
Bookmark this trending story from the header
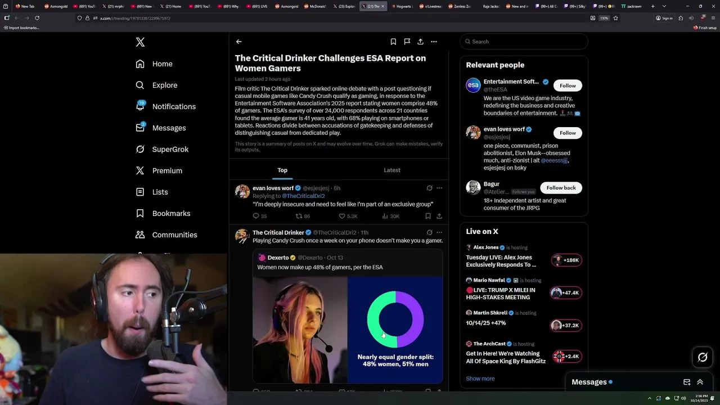tap(393, 42)
